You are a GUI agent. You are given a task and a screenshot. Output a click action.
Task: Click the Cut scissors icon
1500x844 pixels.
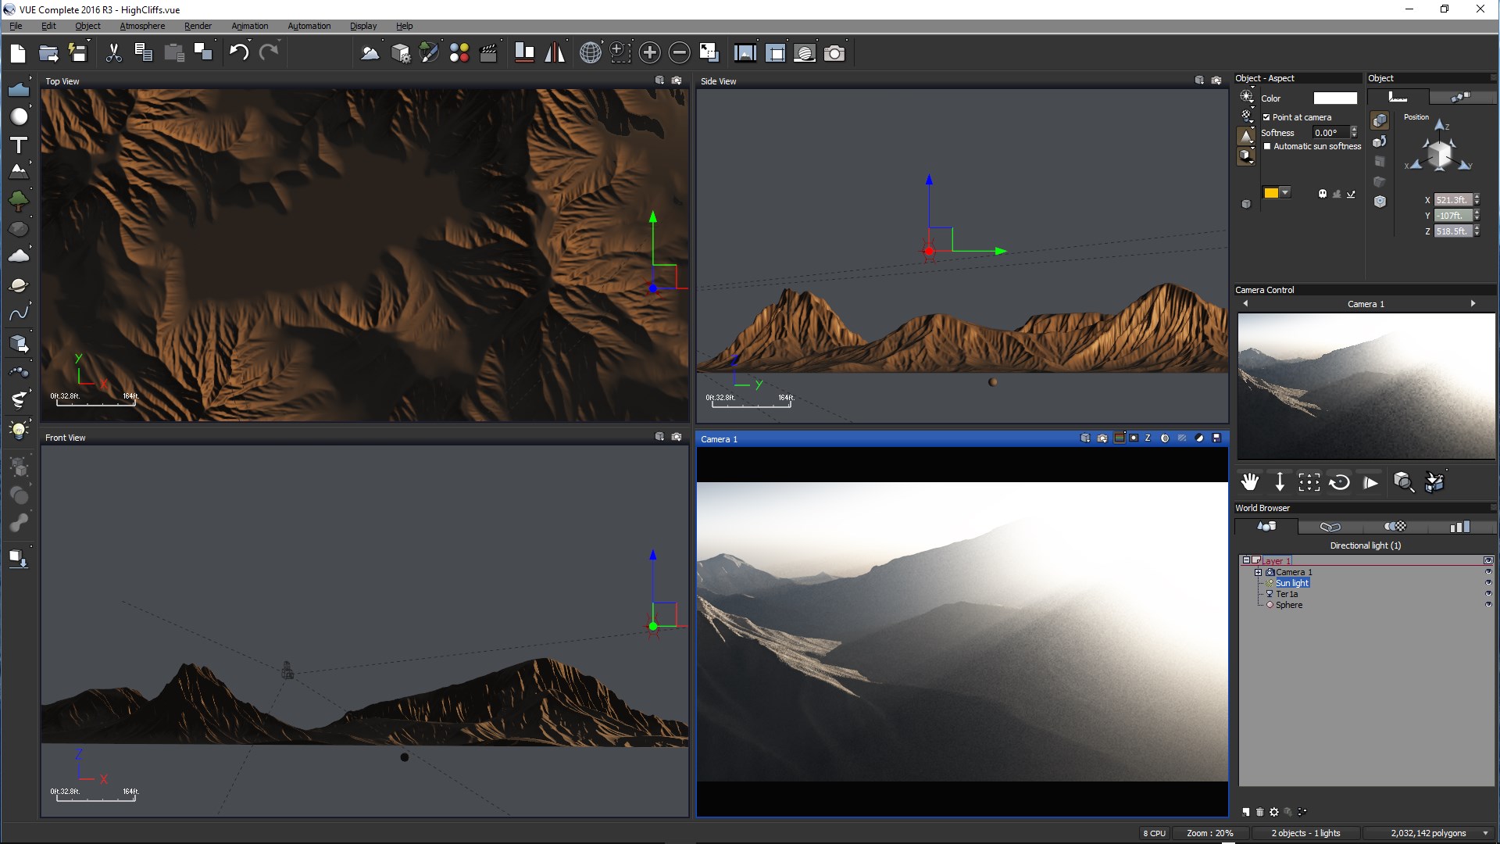point(114,52)
